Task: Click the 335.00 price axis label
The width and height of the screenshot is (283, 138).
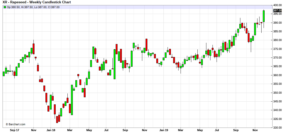Action: [277, 119]
